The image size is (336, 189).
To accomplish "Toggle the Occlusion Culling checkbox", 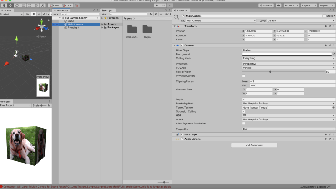I will (244, 111).
